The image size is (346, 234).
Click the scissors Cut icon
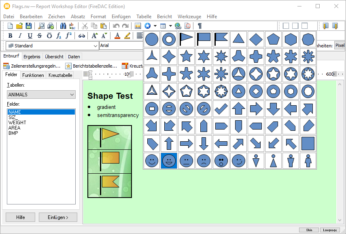point(85,26)
